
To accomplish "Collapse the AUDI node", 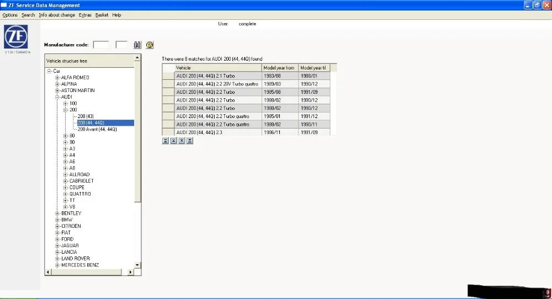I will coord(57,97).
